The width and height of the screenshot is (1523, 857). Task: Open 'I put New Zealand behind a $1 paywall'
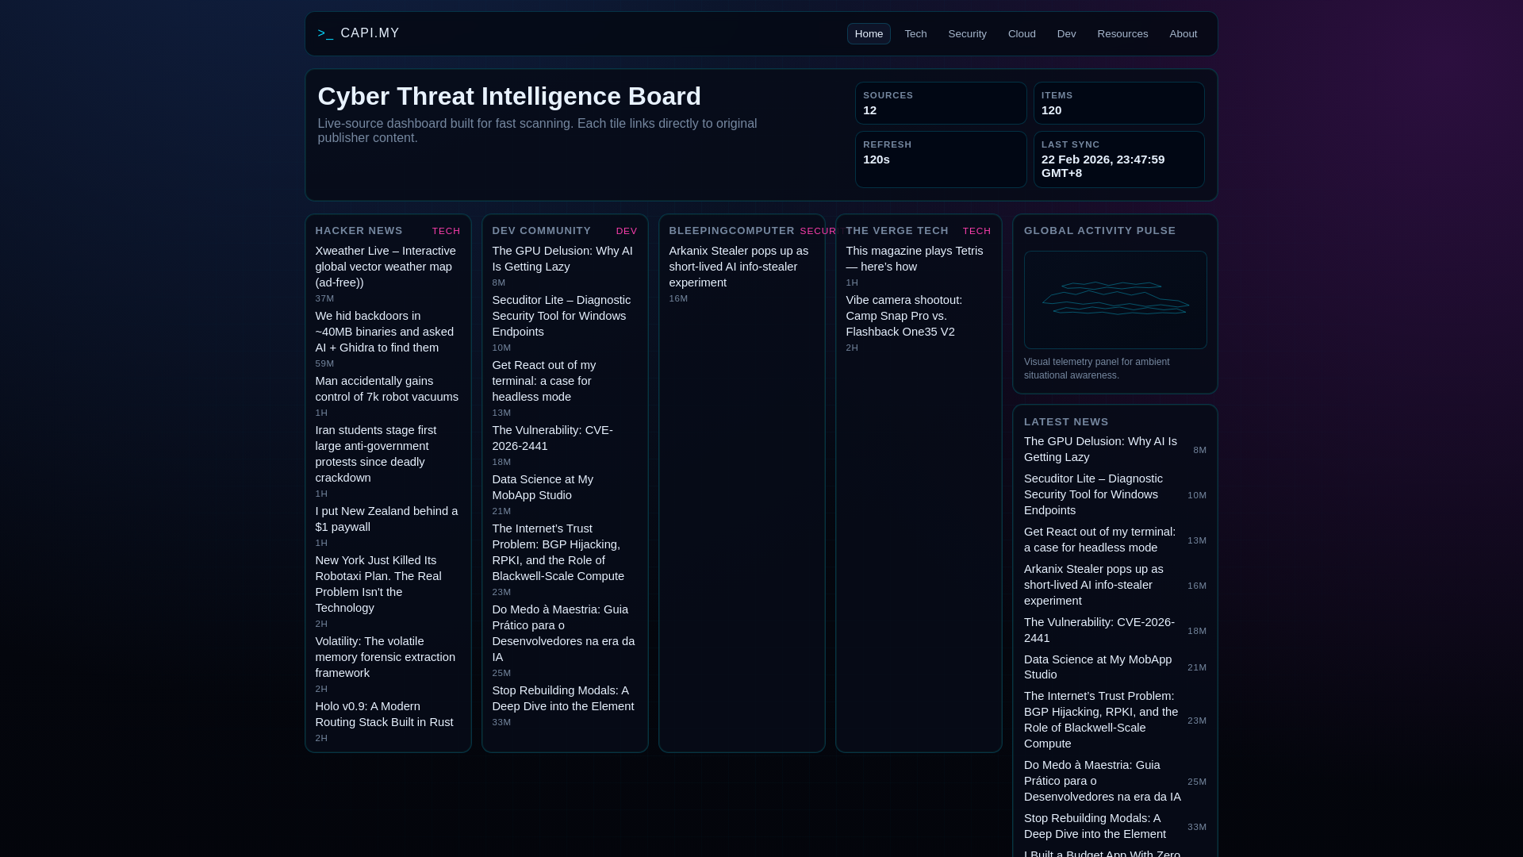pyautogui.click(x=387, y=519)
